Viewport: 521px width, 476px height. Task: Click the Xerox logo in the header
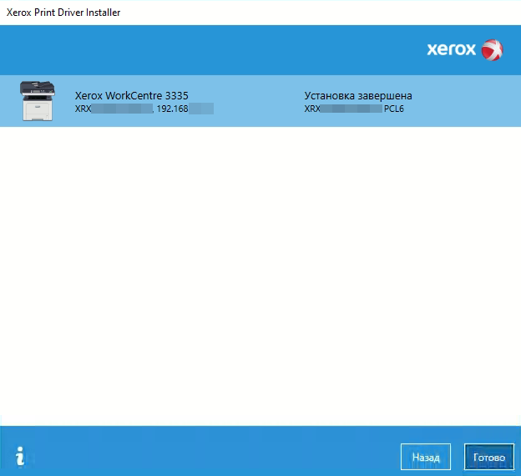click(x=465, y=50)
